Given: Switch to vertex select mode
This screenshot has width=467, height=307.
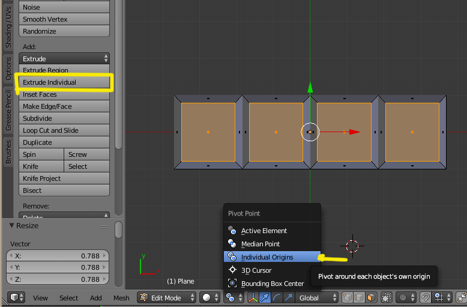Looking at the screenshot, I should (x=348, y=297).
